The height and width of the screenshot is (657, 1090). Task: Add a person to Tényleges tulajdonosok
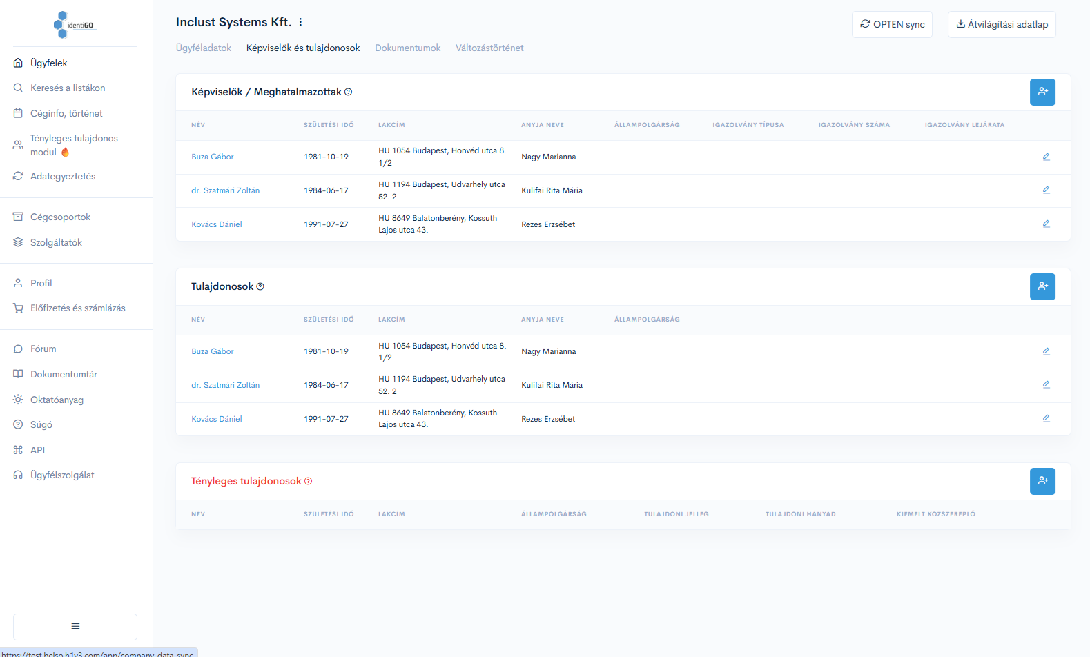(1042, 481)
